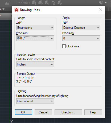This screenshot has height=123, width=111.
Task: Click the Help button
Action: point(93,112)
